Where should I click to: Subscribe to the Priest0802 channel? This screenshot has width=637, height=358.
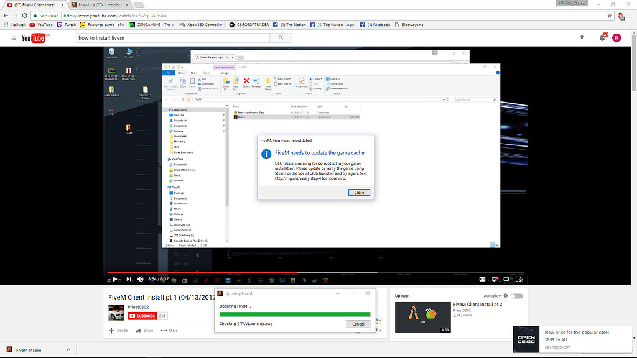[x=141, y=316]
